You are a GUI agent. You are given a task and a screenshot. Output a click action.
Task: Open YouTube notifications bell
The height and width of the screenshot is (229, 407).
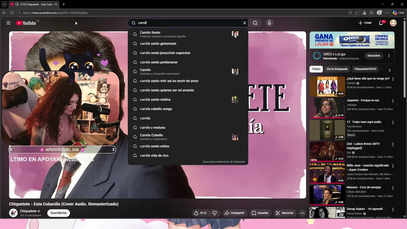(x=381, y=23)
